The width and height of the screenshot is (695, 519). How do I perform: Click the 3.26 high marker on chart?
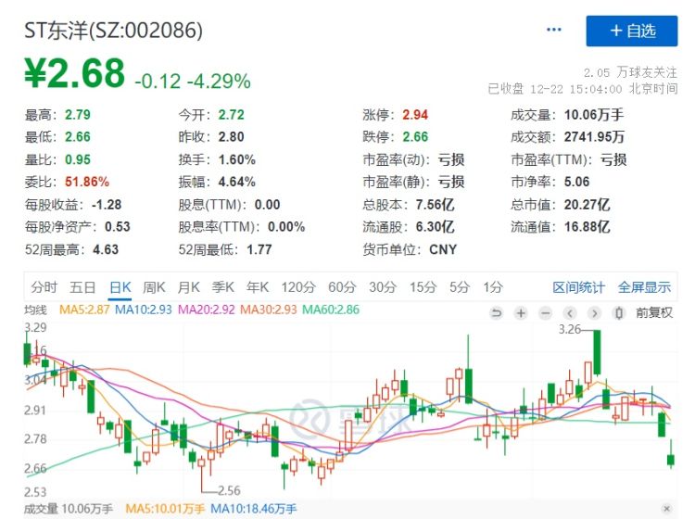click(x=569, y=329)
